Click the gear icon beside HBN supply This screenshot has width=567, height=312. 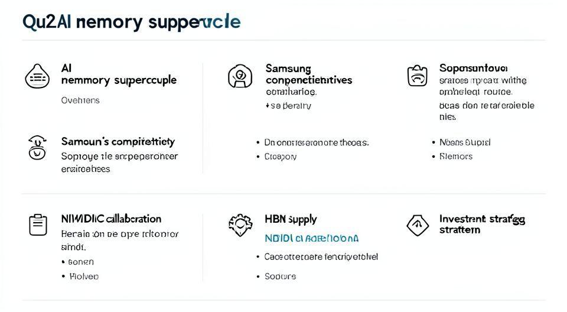coord(240,225)
